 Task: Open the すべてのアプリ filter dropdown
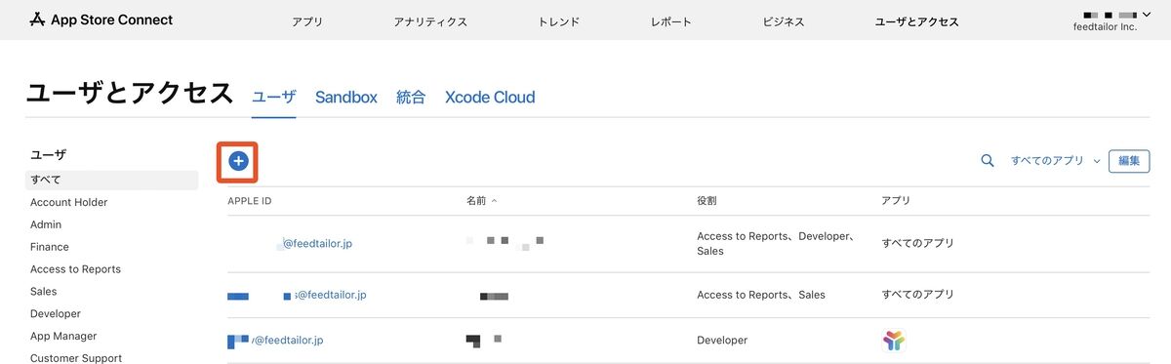1056,161
